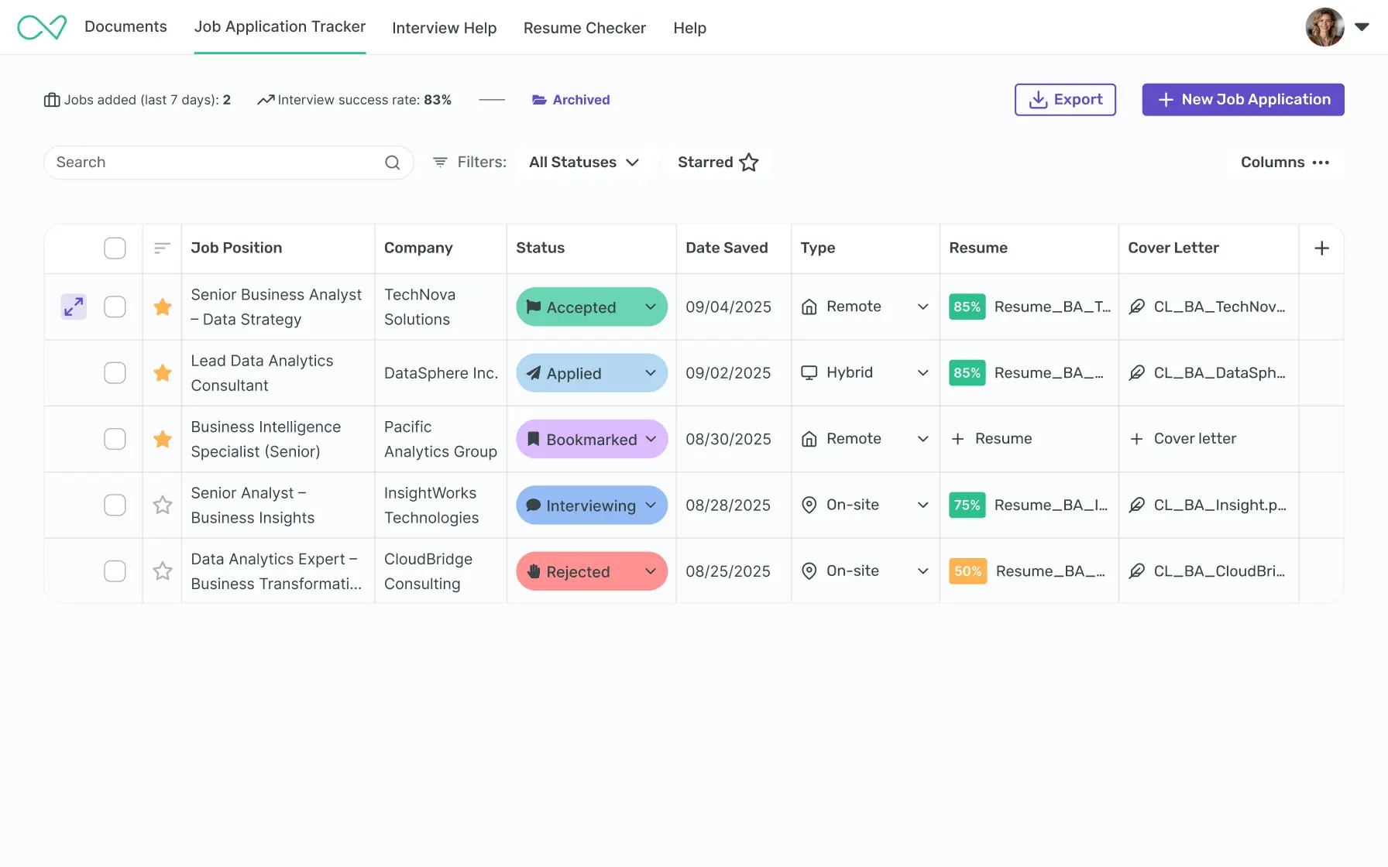Click the New Job Application button
Image resolution: width=1388 pixels, height=867 pixels.
pos(1242,100)
